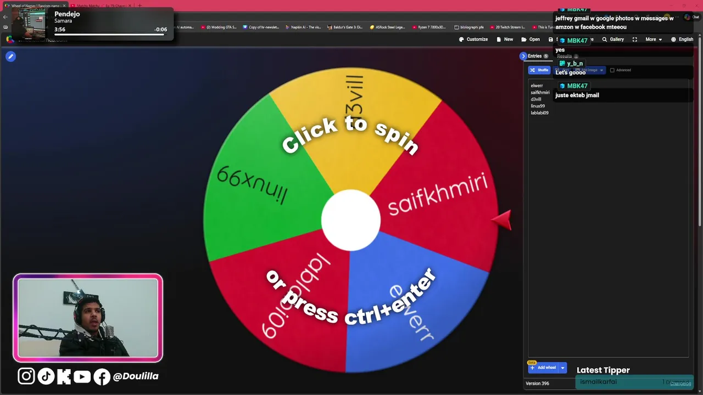Open the Baldur's Gate 3 bookmark
Image resolution: width=703 pixels, height=395 pixels.
click(344, 27)
